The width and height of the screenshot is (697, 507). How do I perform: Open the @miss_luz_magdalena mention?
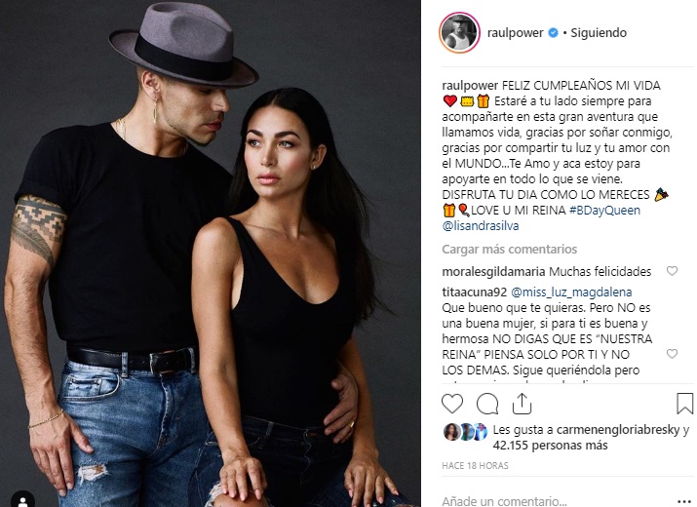(x=571, y=292)
